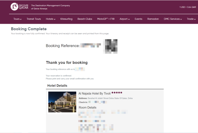
Task: Click the 'Room Details' label
Action: (87, 107)
